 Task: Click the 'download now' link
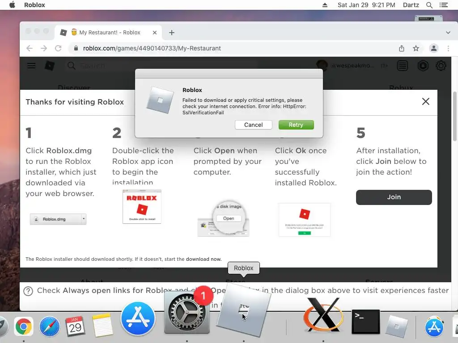click(204, 259)
